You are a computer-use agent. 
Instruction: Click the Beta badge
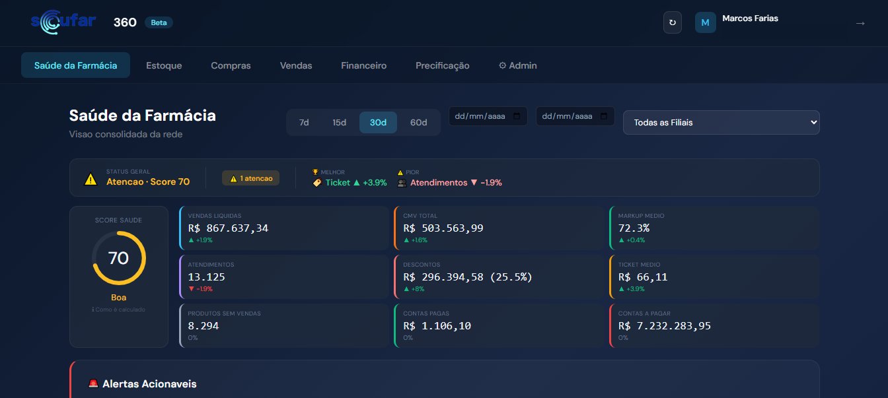pos(159,22)
